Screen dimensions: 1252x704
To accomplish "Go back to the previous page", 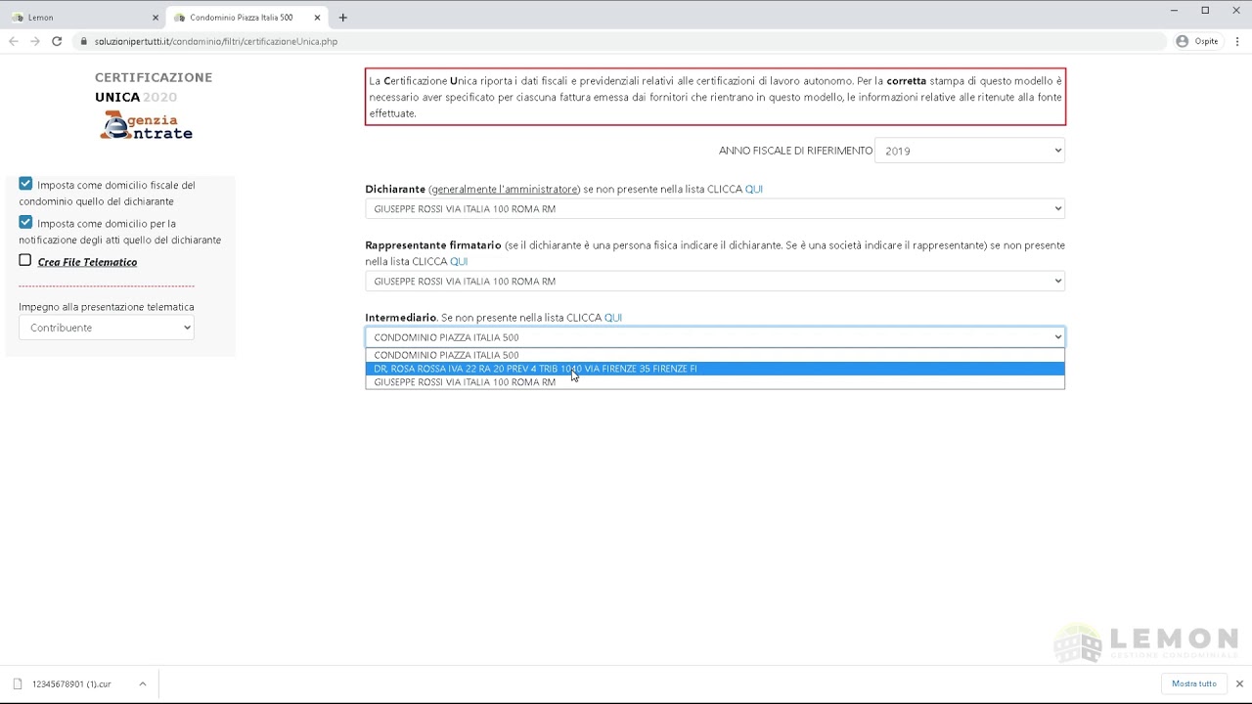I will point(14,41).
